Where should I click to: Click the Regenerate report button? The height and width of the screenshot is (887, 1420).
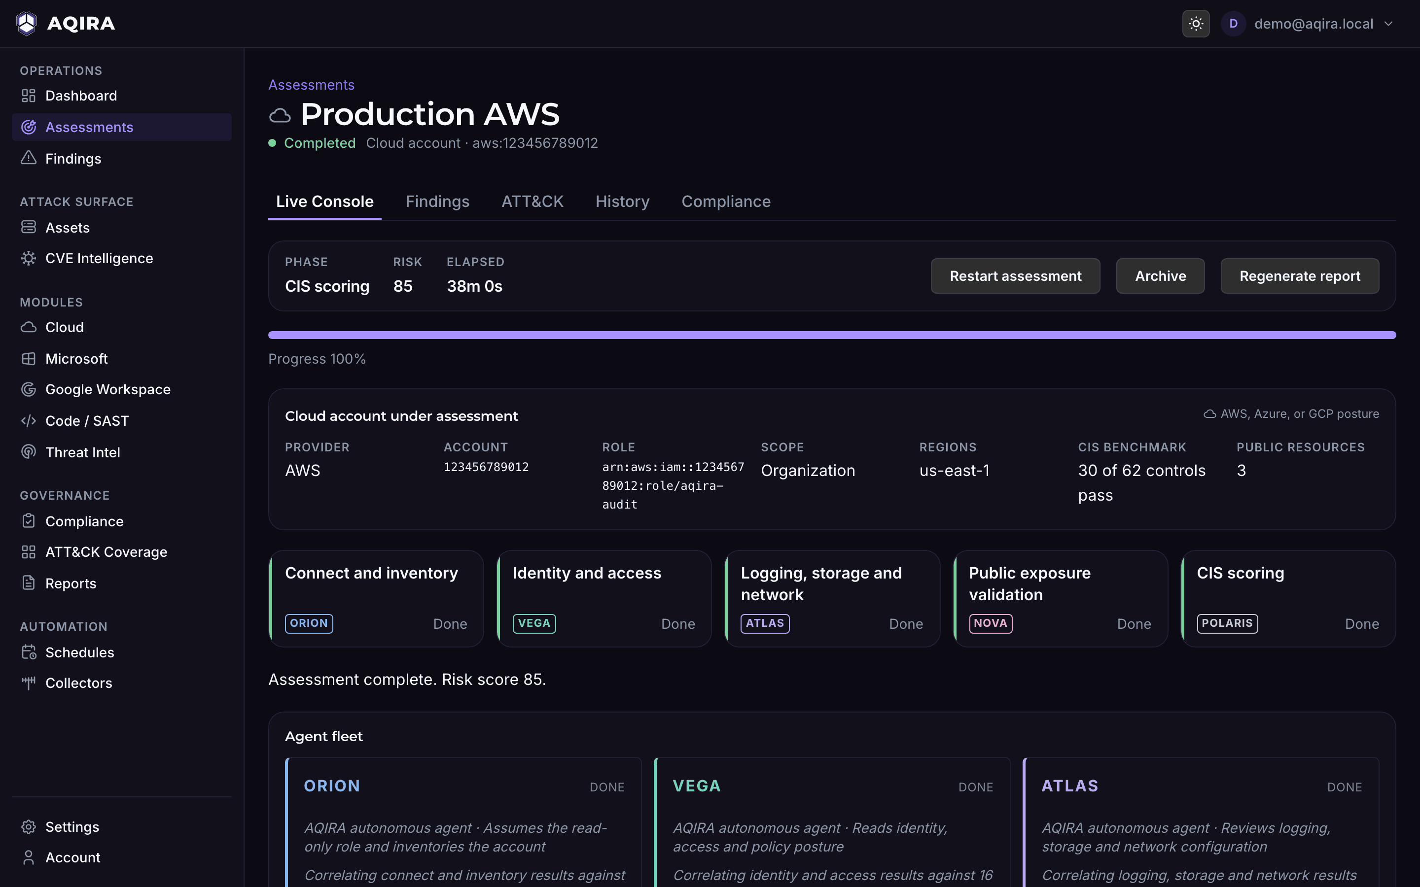click(x=1300, y=276)
